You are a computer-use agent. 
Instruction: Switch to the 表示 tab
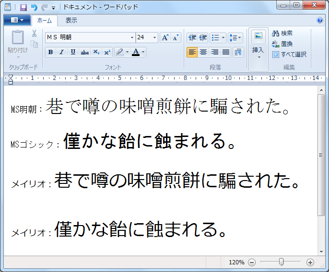click(71, 20)
